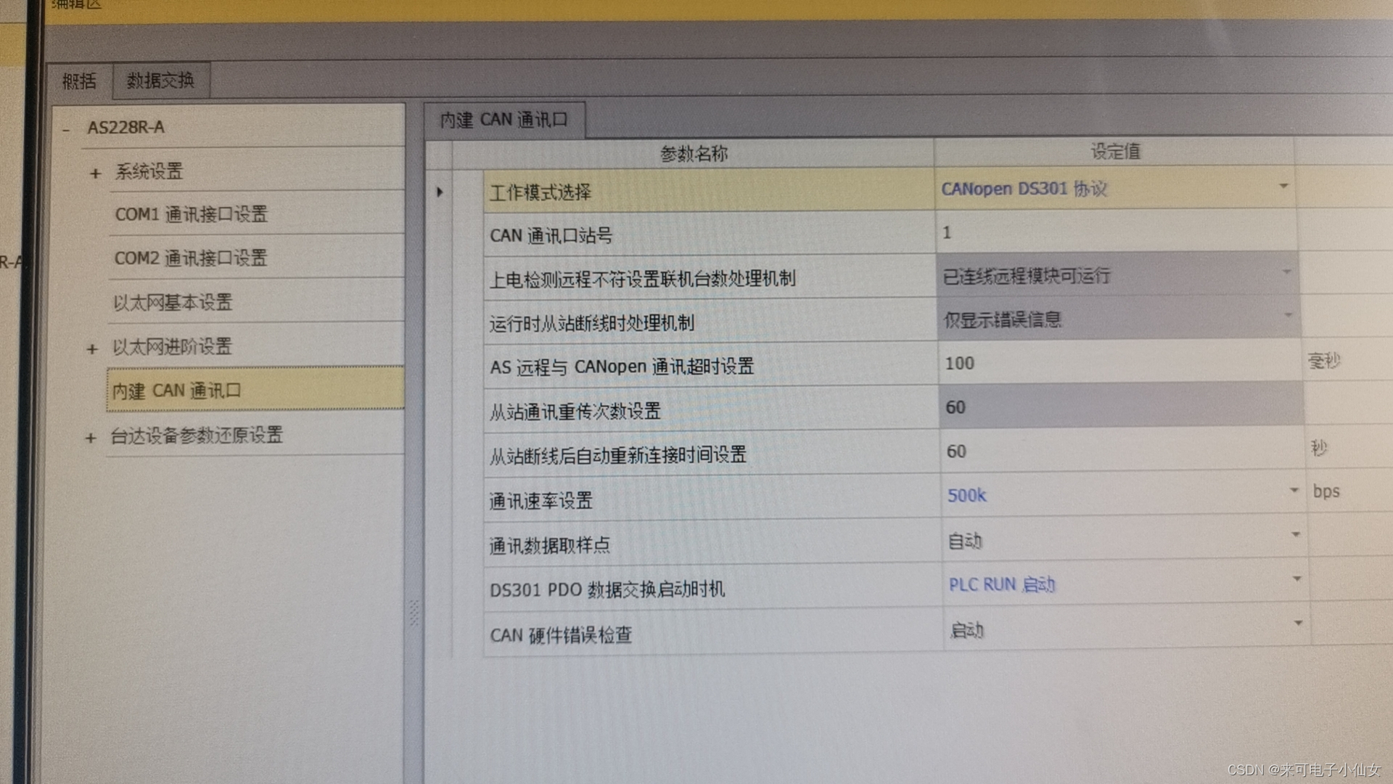The height and width of the screenshot is (784, 1393).
Task: Select 内建 CAN 通讯口 tree item
Action: coord(255,390)
